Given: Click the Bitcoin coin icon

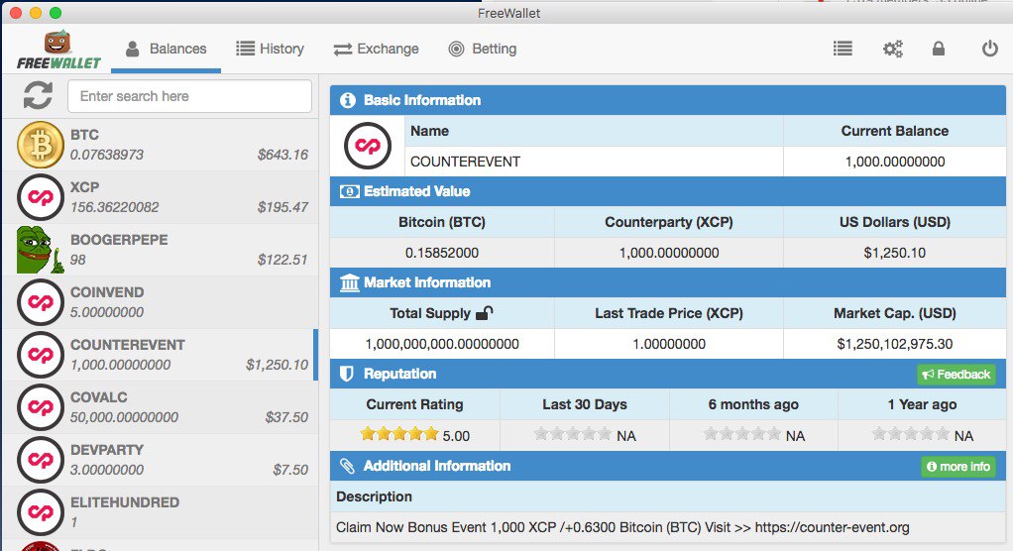Looking at the screenshot, I should [40, 145].
